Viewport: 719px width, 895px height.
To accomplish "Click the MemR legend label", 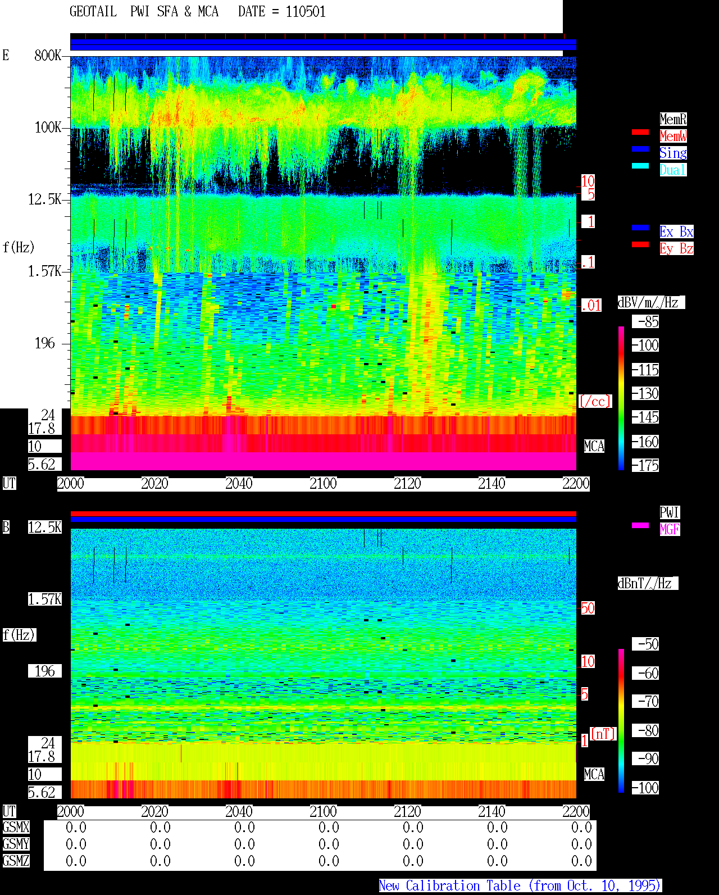I will tap(673, 119).
